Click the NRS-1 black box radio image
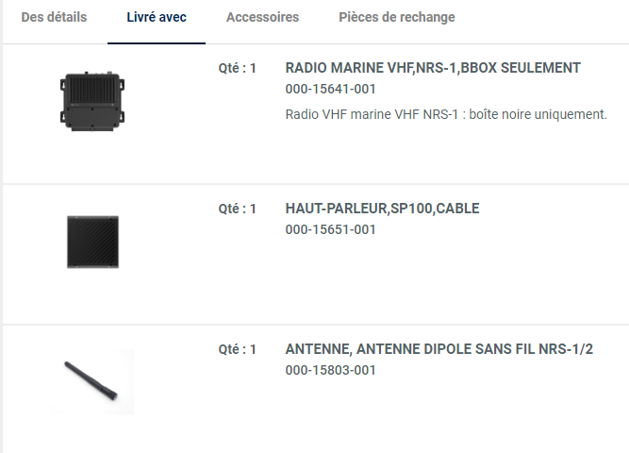This screenshot has height=453, width=629. (x=93, y=100)
